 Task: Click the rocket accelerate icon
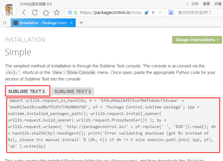(146, 13)
